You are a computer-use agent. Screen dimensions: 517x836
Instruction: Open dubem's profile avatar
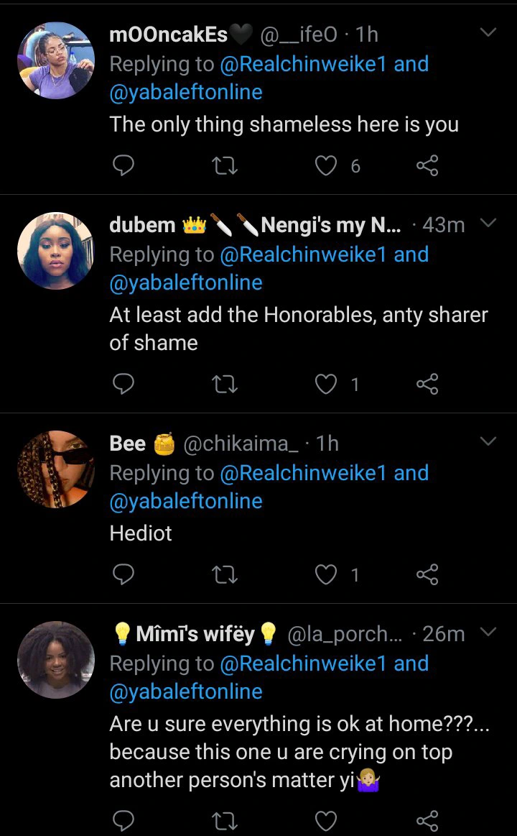coord(56,251)
